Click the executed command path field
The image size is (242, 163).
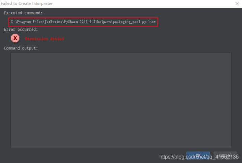[x=83, y=22]
